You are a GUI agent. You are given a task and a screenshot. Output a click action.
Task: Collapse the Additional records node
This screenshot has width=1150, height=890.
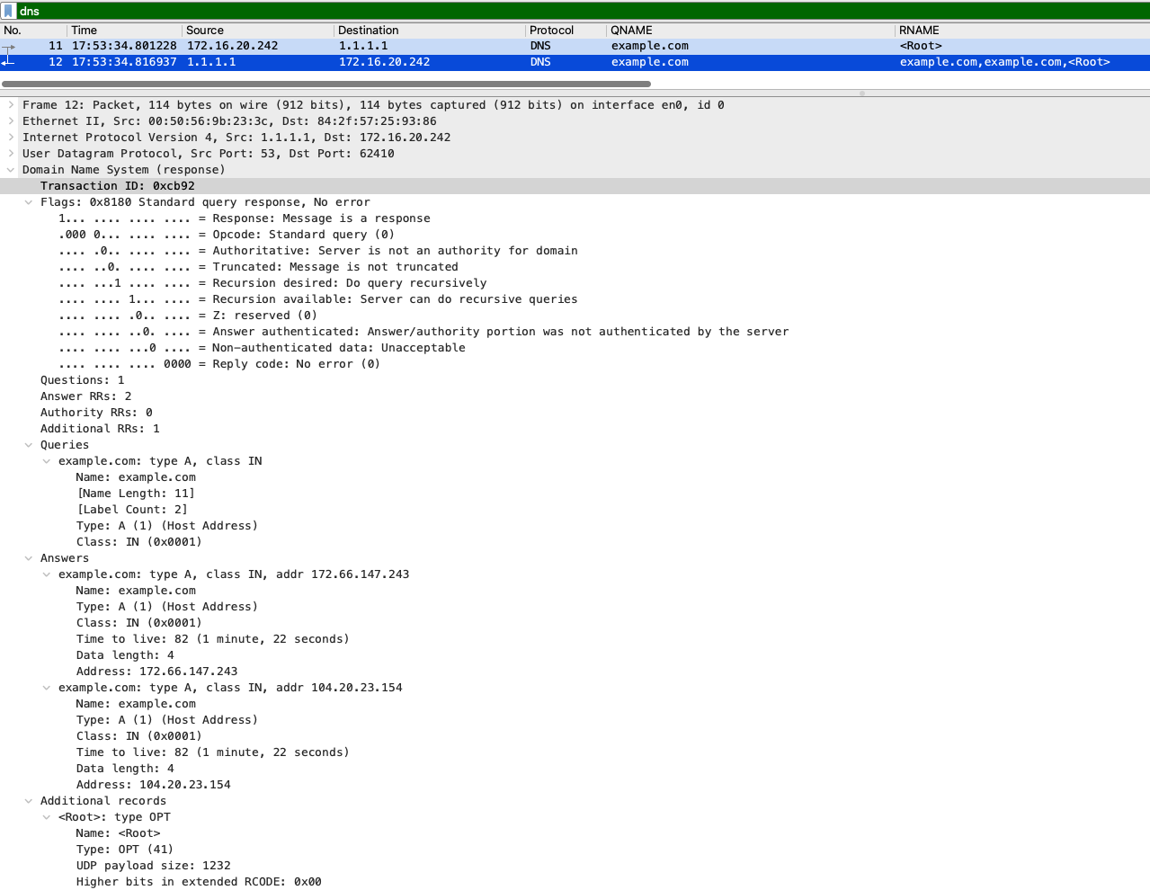[29, 801]
